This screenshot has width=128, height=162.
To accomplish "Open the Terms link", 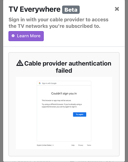I will click(89, 145).
